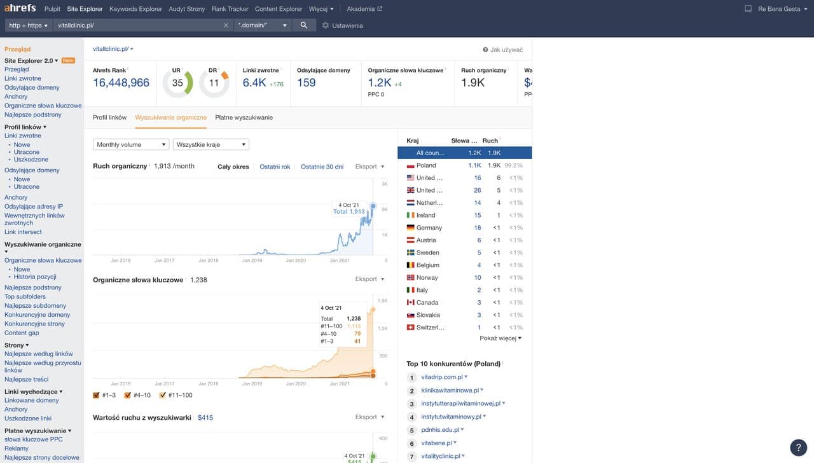Open the Wszystkie kraje country dropdown

(x=211, y=144)
